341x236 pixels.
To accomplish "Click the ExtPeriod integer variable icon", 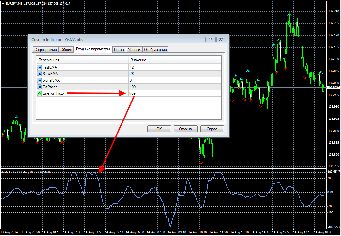I will 40,87.
